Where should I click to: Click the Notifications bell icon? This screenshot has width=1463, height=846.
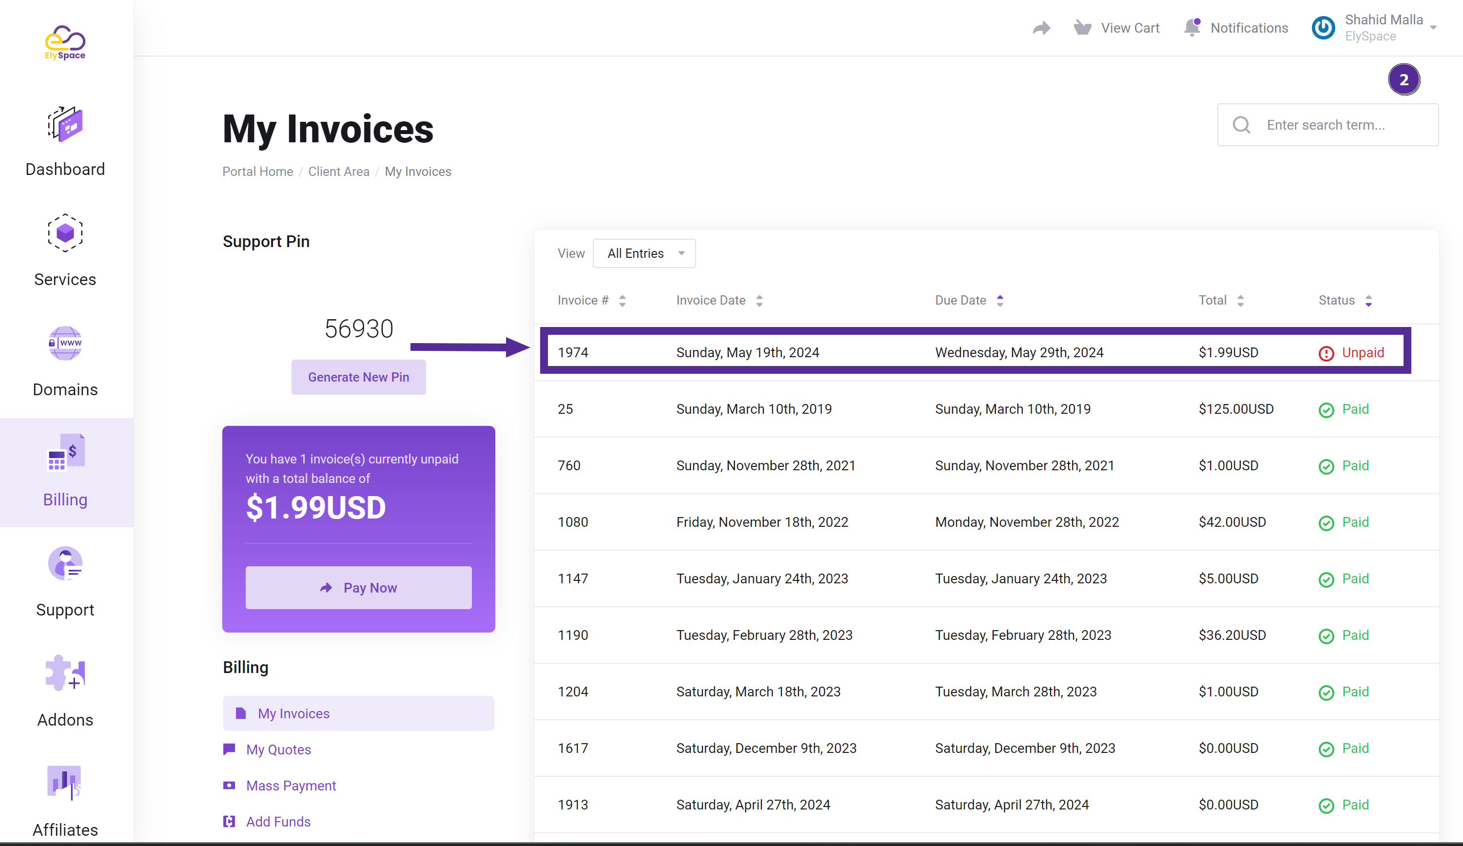1192,27
